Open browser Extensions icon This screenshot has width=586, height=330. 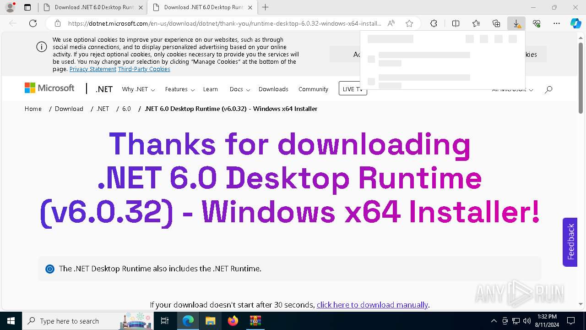[x=434, y=23]
